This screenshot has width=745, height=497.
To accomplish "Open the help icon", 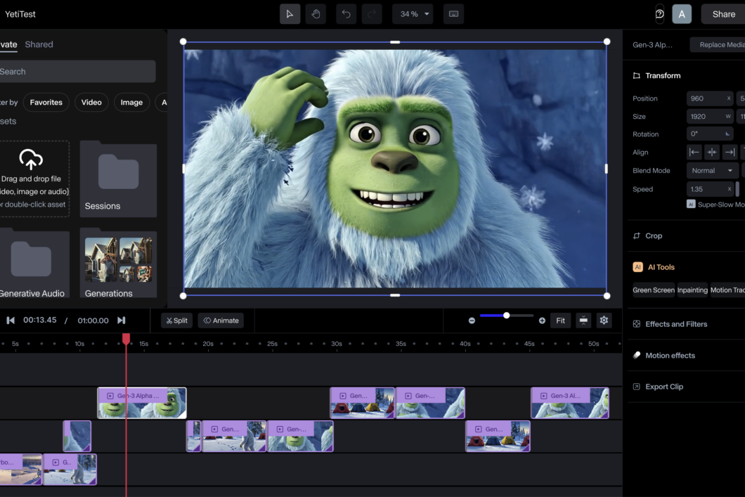I will tap(659, 14).
